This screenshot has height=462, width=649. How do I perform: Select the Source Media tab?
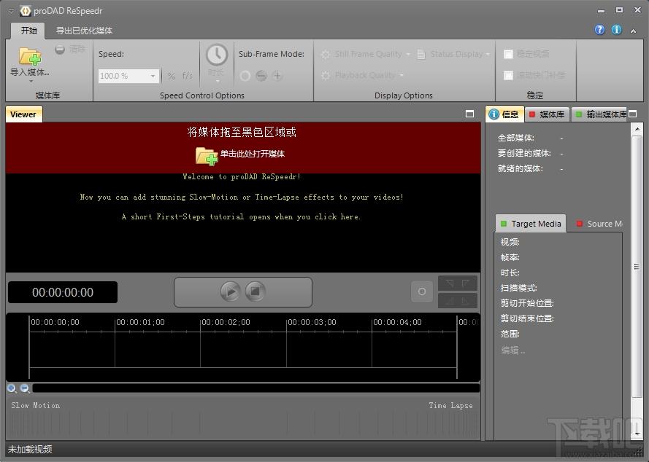coord(599,224)
